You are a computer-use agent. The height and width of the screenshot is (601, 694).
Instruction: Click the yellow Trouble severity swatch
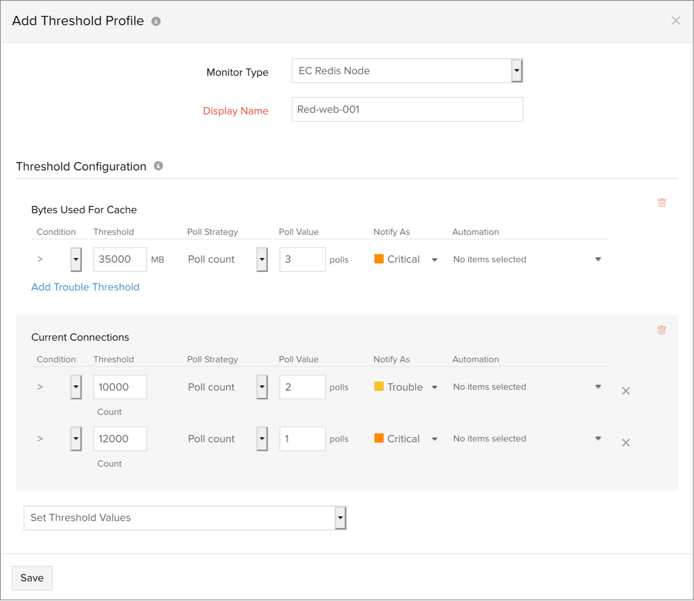point(379,386)
